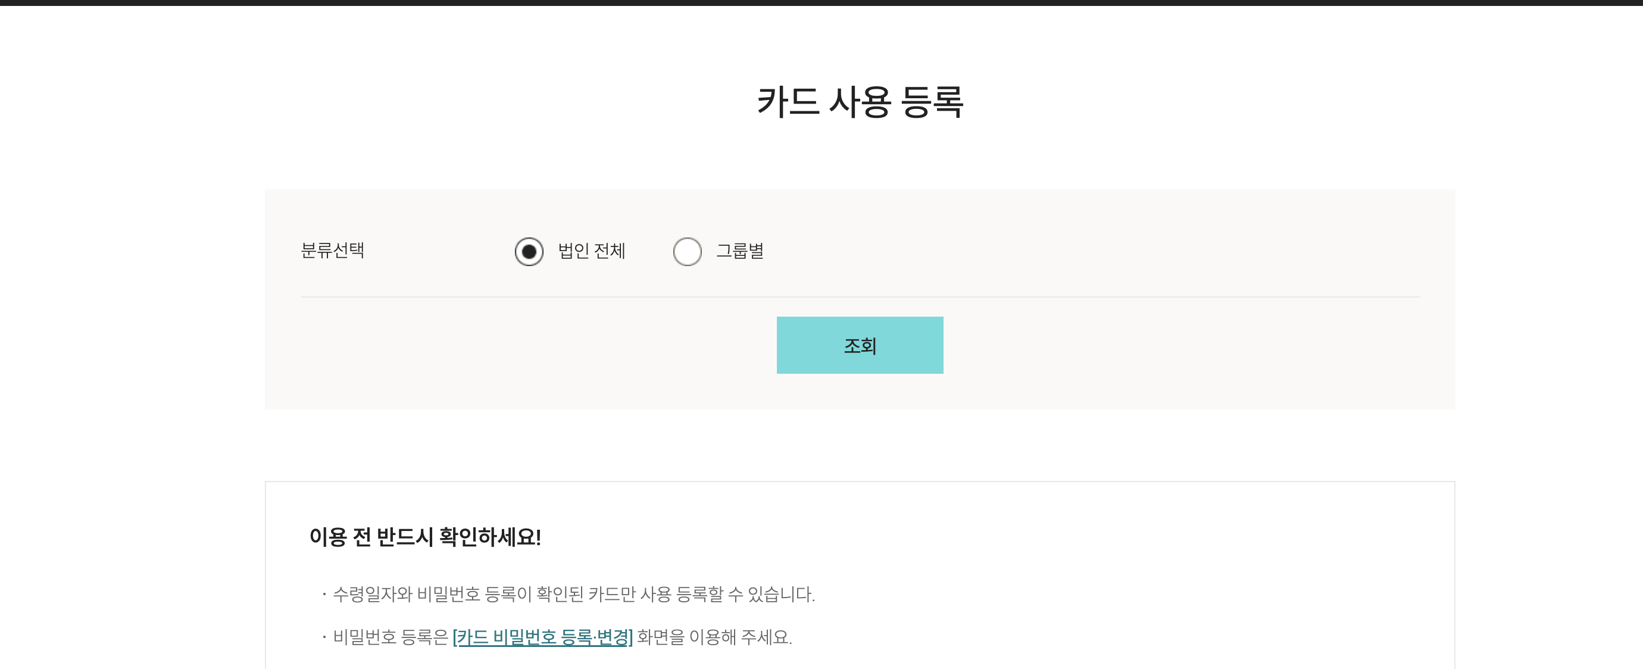Click the divider line below 분류선택 row

pos(859,297)
